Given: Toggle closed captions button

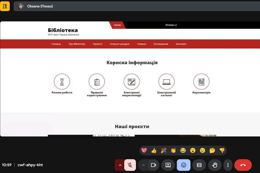Looking at the screenshot, I should [x=199, y=165].
